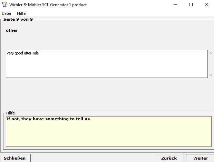Click the 'other' question heading
The image size is (214, 162).
pos(12,30)
